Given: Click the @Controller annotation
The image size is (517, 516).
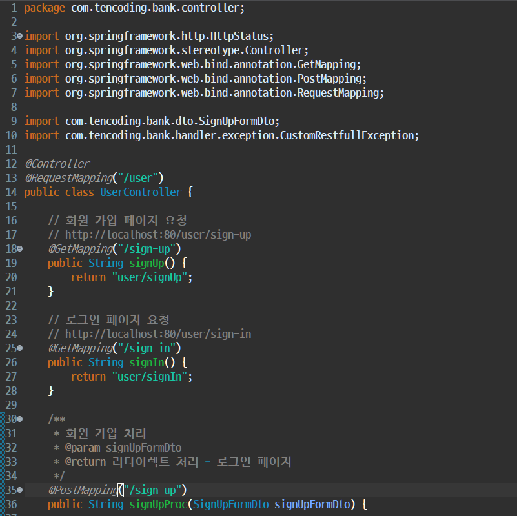Looking at the screenshot, I should [57, 164].
